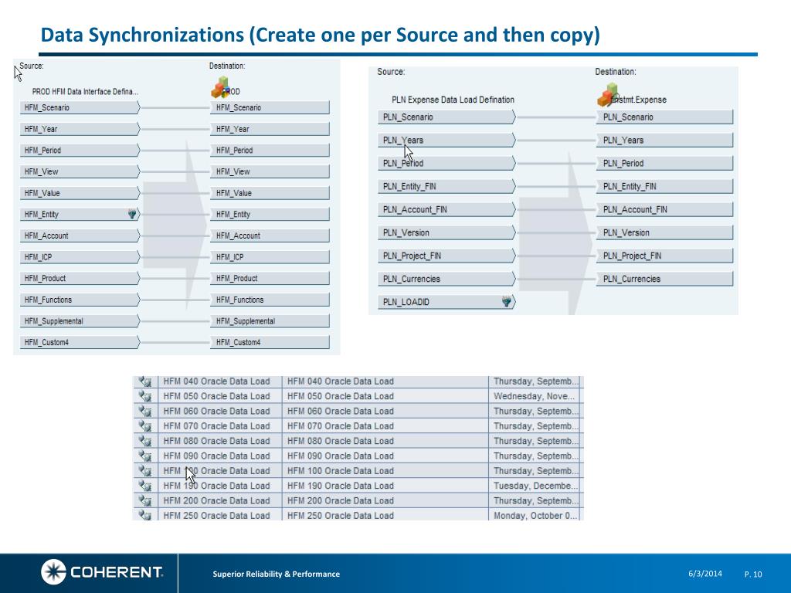This screenshot has height=593, width=791.
Task: Select the source HFM_Account dimension
Action: [80, 236]
